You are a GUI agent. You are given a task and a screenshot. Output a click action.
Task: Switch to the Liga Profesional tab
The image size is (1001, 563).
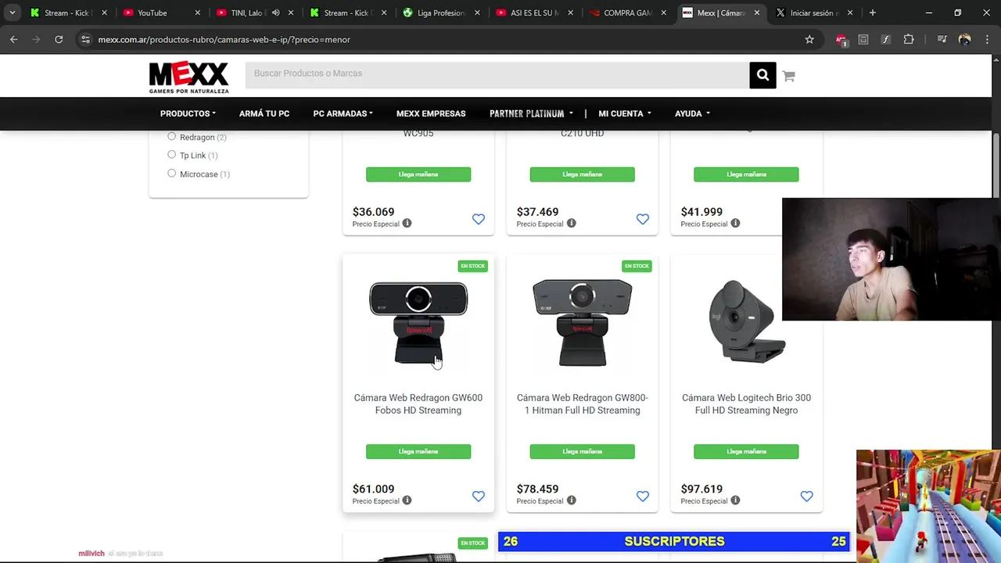pyautogui.click(x=440, y=13)
